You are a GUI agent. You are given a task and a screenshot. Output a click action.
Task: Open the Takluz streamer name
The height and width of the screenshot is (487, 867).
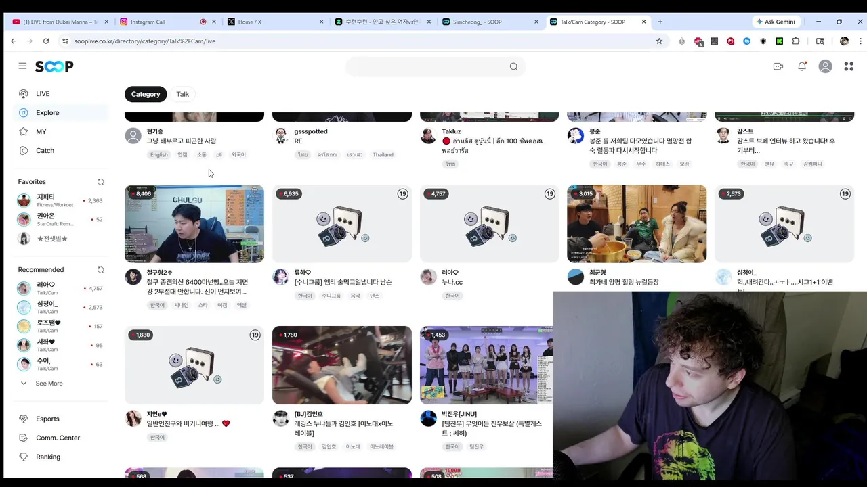click(451, 131)
